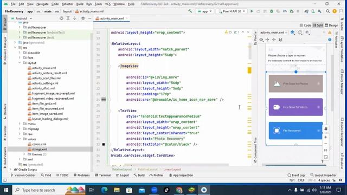The width and height of the screenshot is (347, 195).
Task: Switch editor to Design view mode
Action: click(x=331, y=25)
